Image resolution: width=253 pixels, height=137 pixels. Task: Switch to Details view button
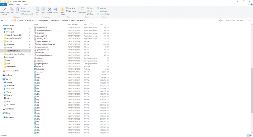248,135
